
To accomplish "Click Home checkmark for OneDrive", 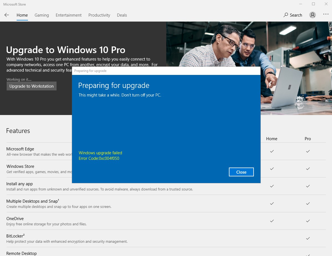I will click(x=272, y=221).
